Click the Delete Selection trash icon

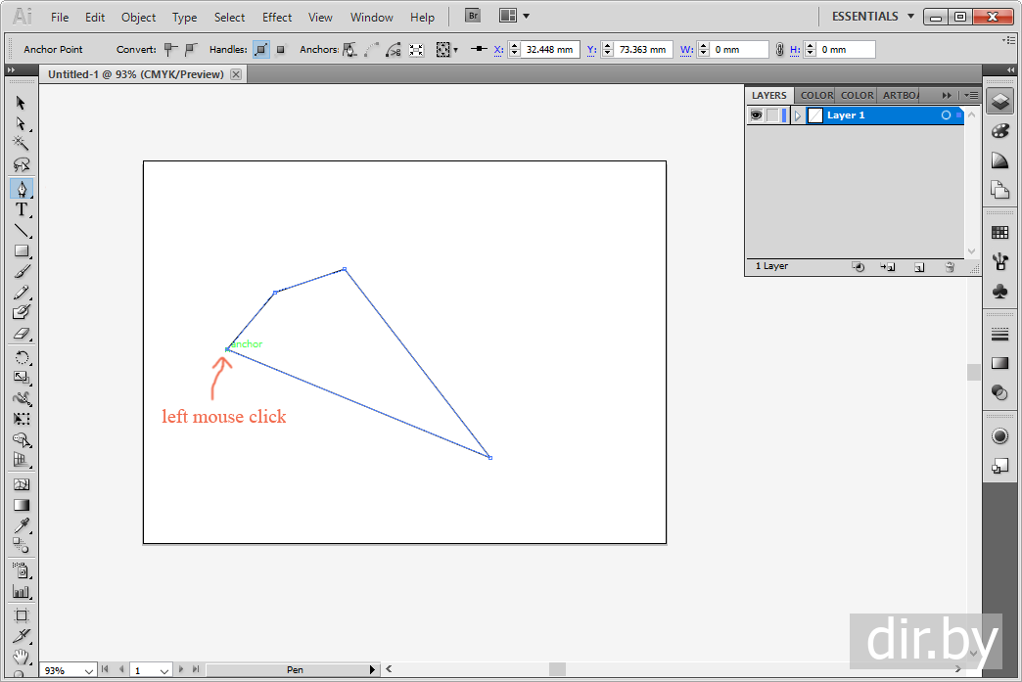tap(949, 266)
